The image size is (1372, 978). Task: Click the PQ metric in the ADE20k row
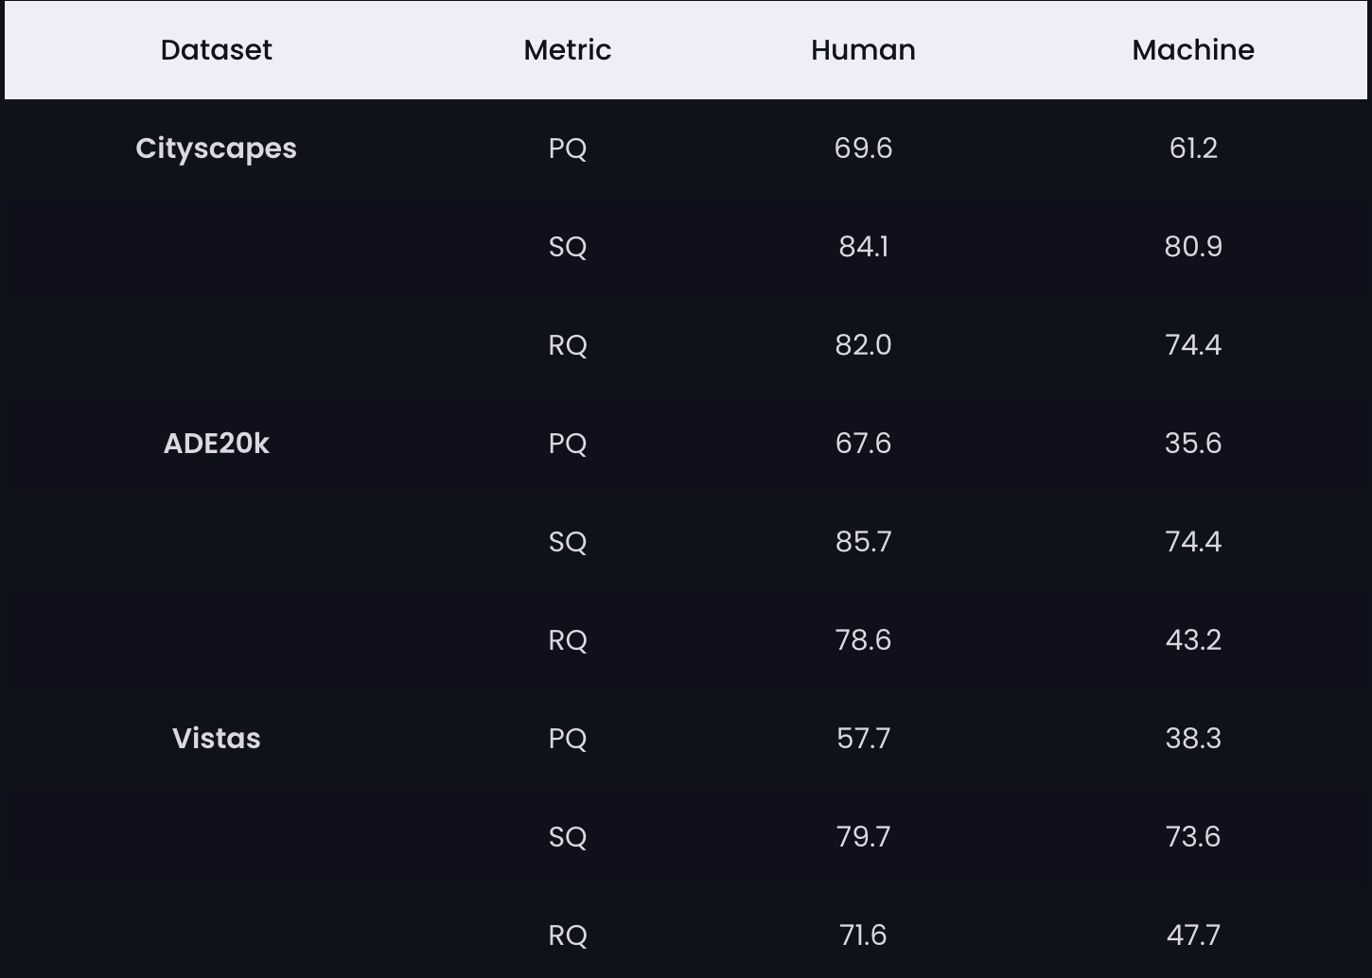(567, 443)
